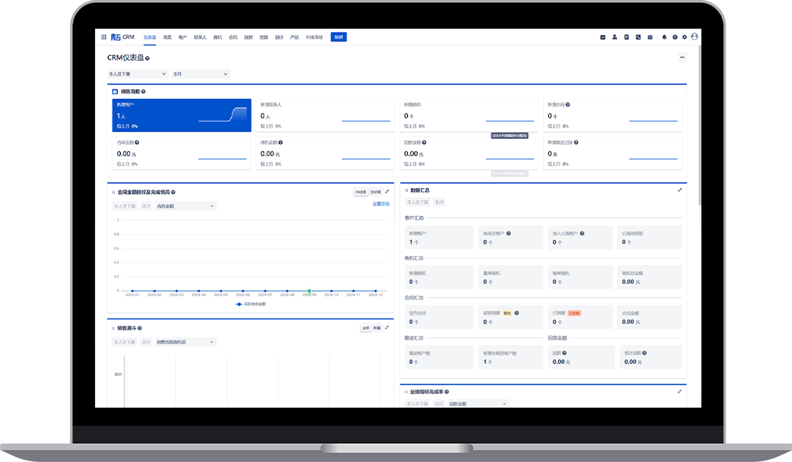Expand the 业绩指标完成率 panel to fullscreen
Viewport: 792px width, 462px height.
[x=680, y=391]
